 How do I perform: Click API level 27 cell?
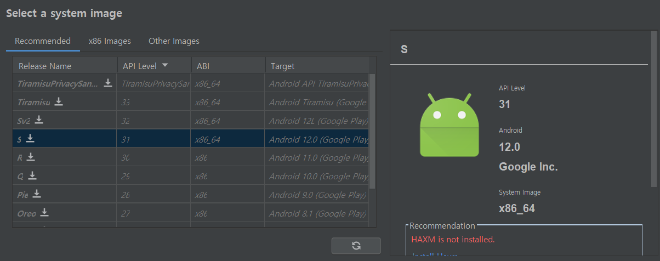point(154,213)
